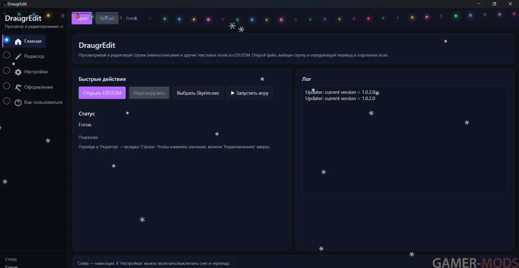
Task: Click the Выбрать Skyrim.exe button
Action: (198, 93)
